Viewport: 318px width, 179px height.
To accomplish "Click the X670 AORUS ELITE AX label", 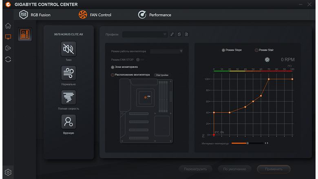I will 68,34.
